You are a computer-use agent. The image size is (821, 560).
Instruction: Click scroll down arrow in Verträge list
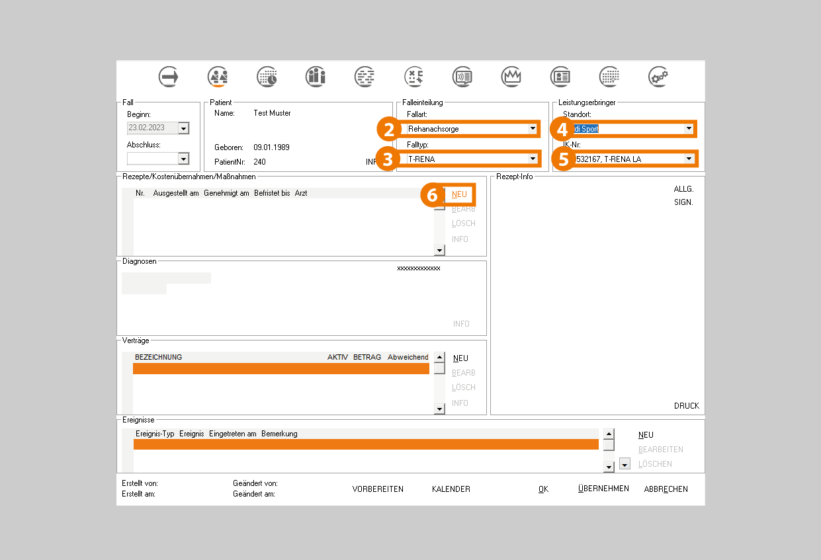439,409
